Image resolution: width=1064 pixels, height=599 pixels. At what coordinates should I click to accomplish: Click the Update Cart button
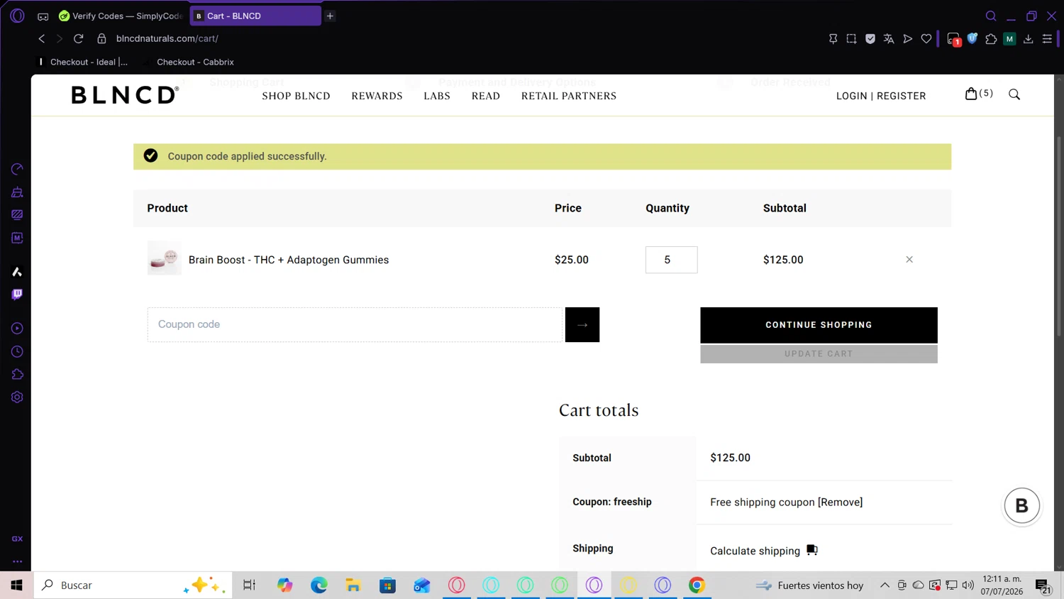point(819,354)
